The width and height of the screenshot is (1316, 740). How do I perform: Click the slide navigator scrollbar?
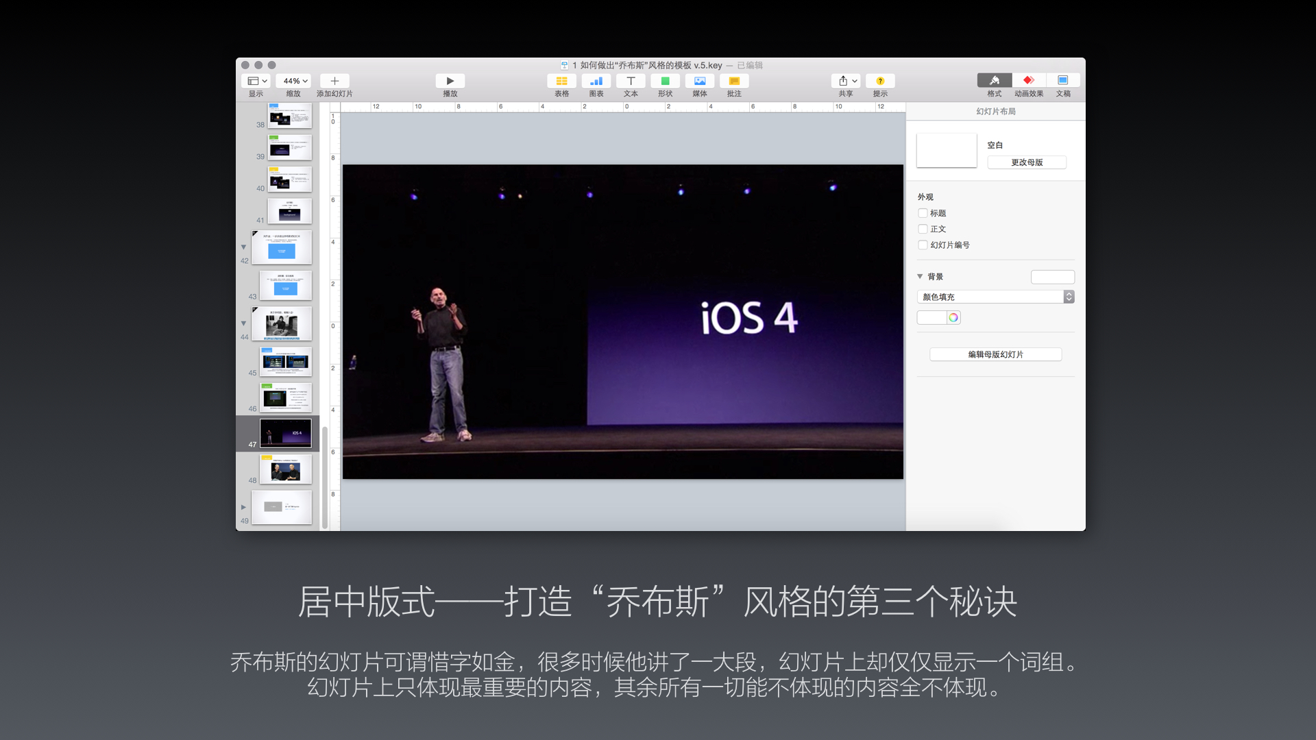(325, 478)
